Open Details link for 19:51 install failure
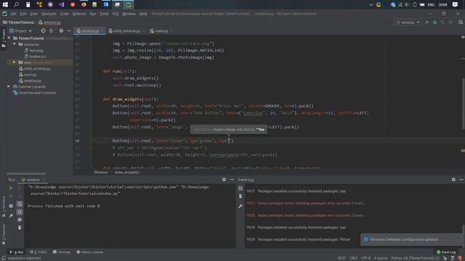Screen dimensions: 465x261 358,203
